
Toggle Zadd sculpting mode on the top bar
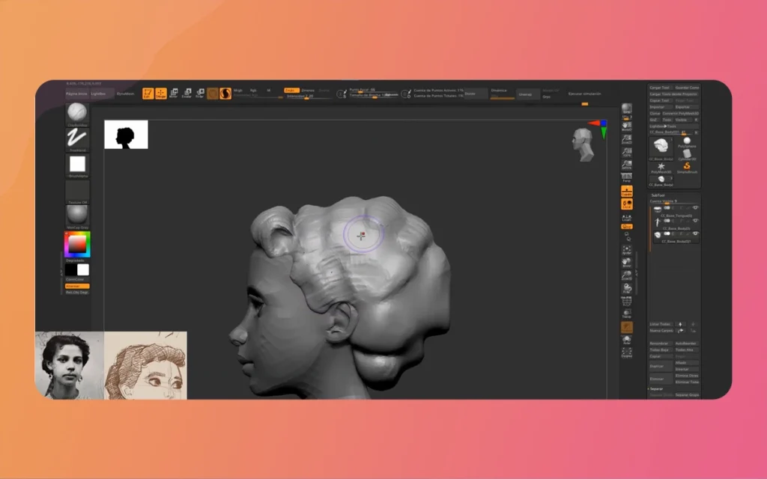click(x=292, y=90)
